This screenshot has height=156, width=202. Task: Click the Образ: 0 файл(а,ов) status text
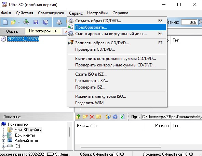point(102,154)
